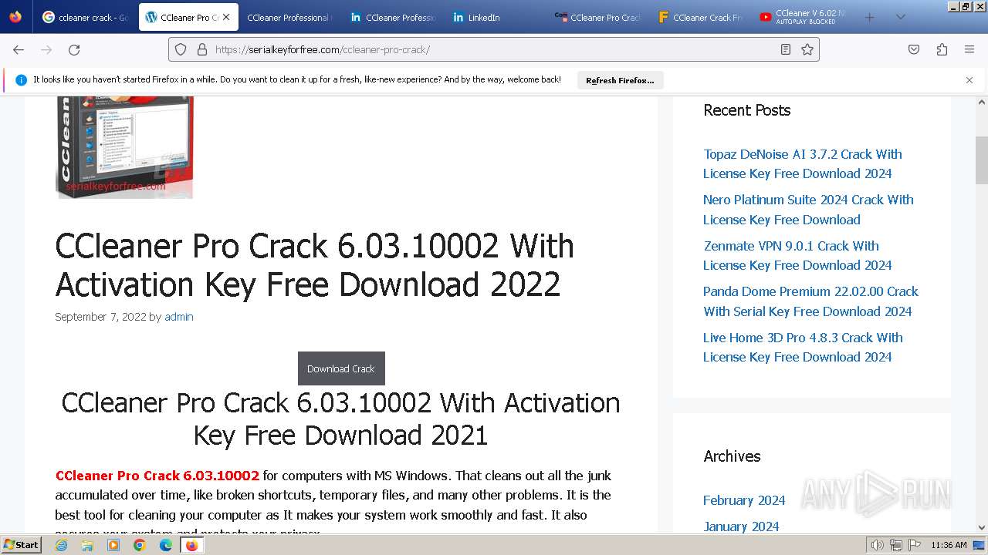Dismiss the refresh Firefox notification bar

[969, 80]
